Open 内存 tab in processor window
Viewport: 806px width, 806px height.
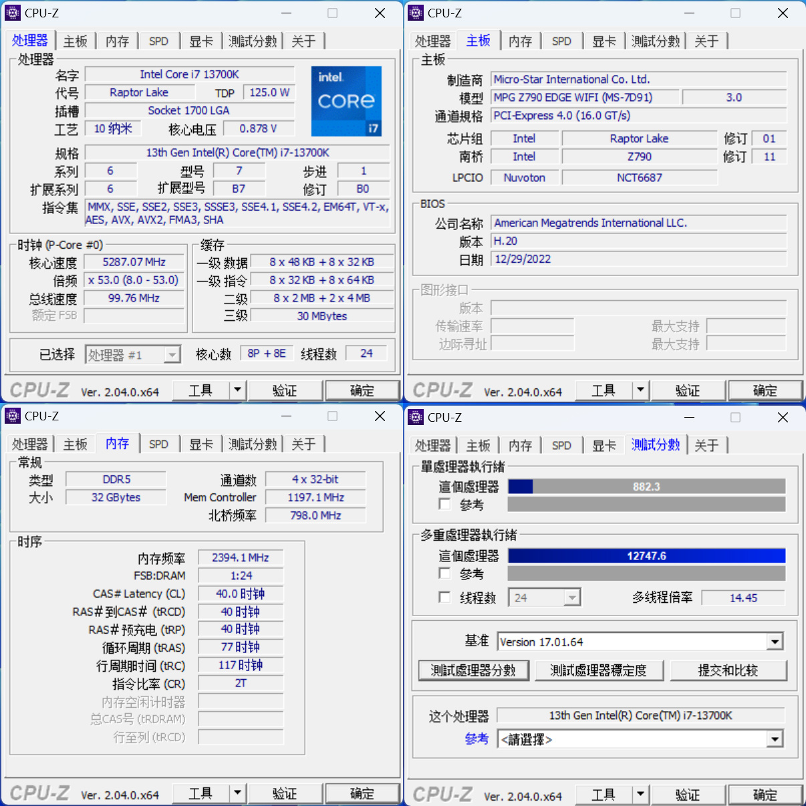117,41
